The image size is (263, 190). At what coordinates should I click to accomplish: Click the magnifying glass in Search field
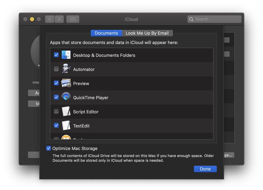click(191, 19)
